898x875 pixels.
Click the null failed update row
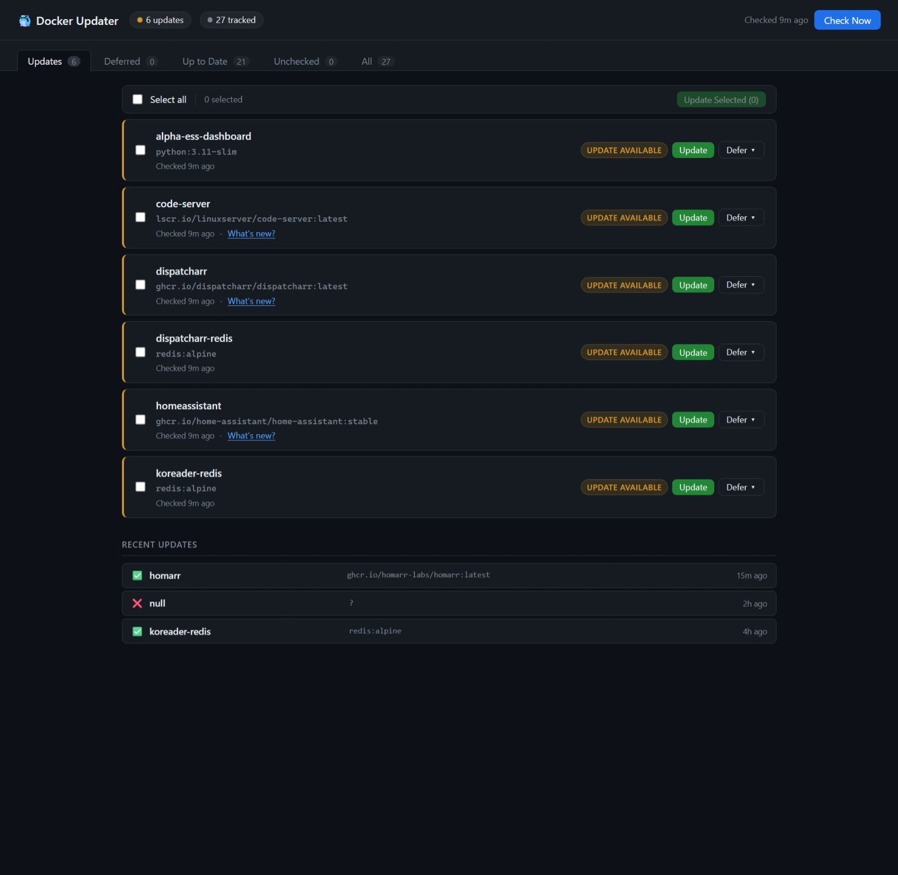pyautogui.click(x=449, y=603)
